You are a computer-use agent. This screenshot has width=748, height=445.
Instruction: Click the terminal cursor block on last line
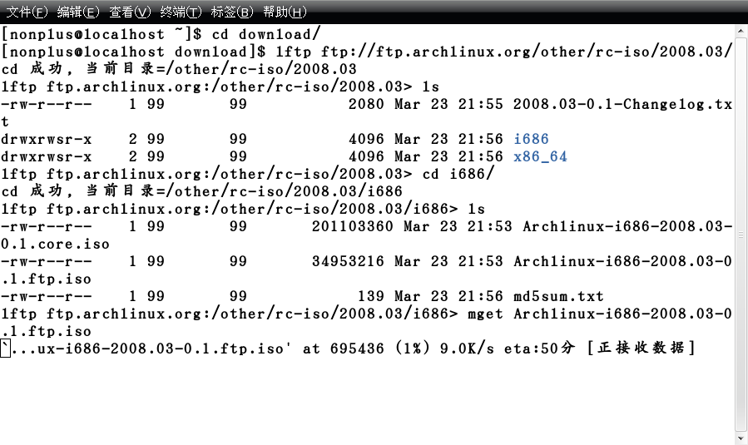pyautogui.click(x=5, y=349)
